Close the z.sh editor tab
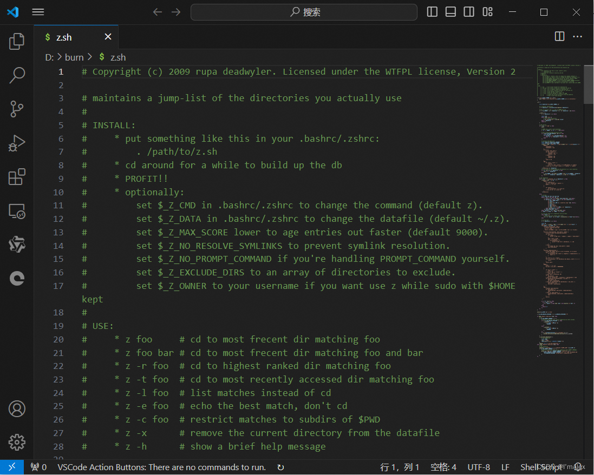This screenshot has height=475, width=594. click(x=108, y=37)
